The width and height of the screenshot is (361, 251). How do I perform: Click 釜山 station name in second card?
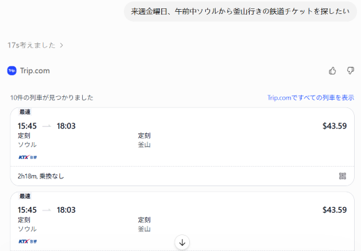click(144, 229)
